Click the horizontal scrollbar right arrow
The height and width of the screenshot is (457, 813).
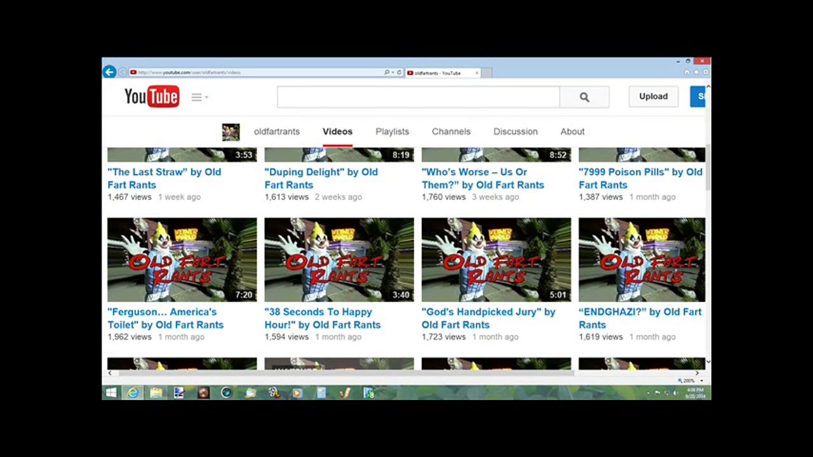click(697, 373)
